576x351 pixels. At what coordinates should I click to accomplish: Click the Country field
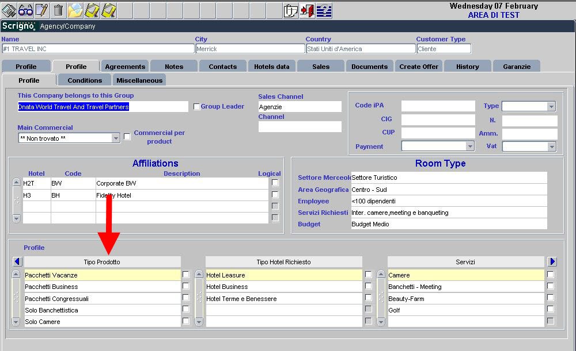361,49
